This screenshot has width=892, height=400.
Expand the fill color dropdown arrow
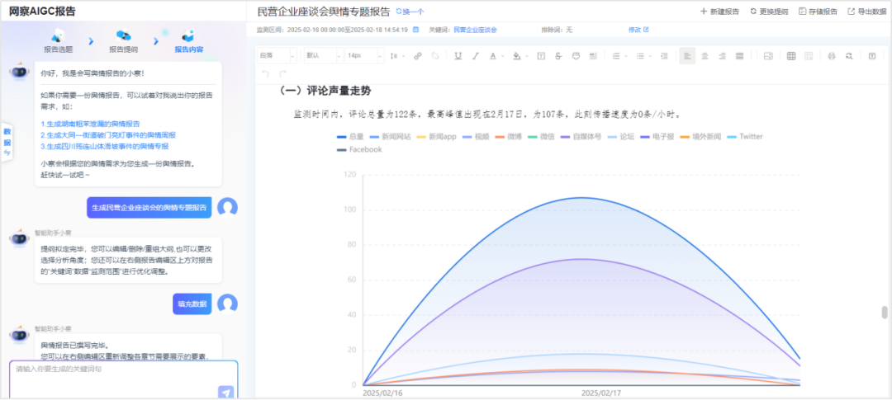[527, 56]
